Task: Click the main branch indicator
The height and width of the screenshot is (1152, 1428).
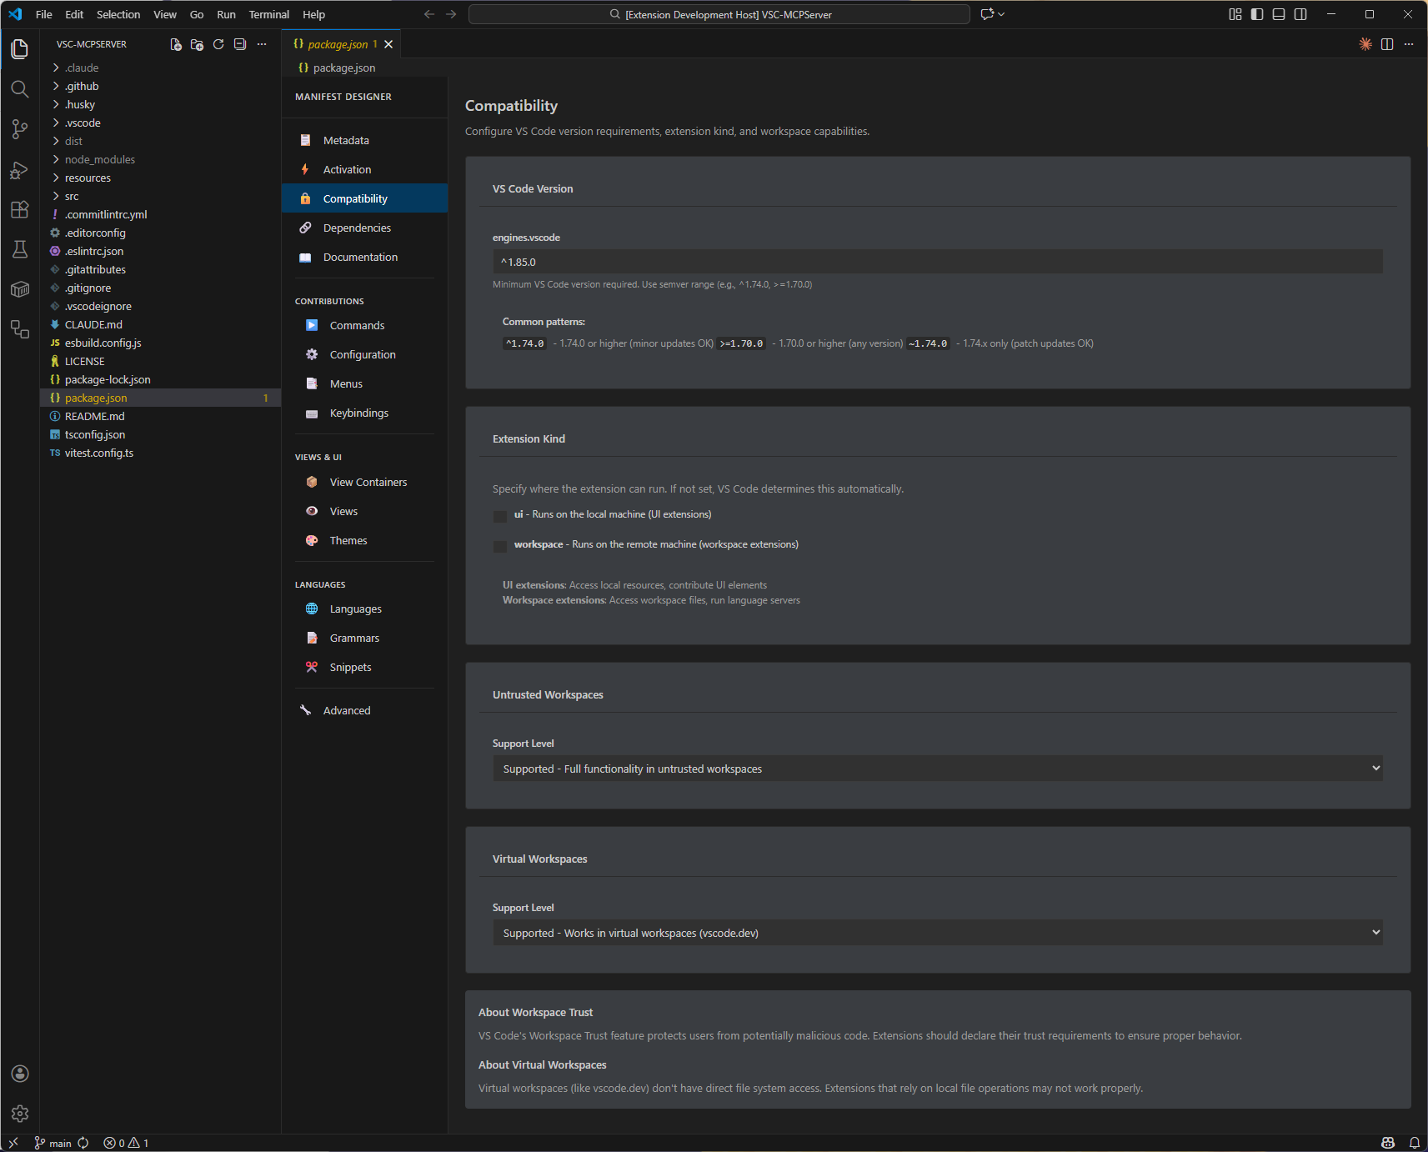Action: click(x=53, y=1143)
